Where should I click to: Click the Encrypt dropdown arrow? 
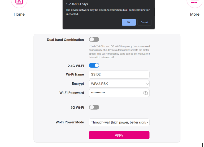click(147, 84)
